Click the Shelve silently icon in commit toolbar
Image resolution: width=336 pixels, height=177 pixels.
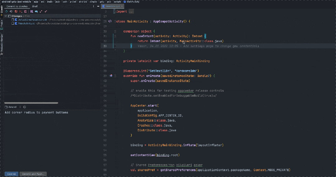pos(25,11)
